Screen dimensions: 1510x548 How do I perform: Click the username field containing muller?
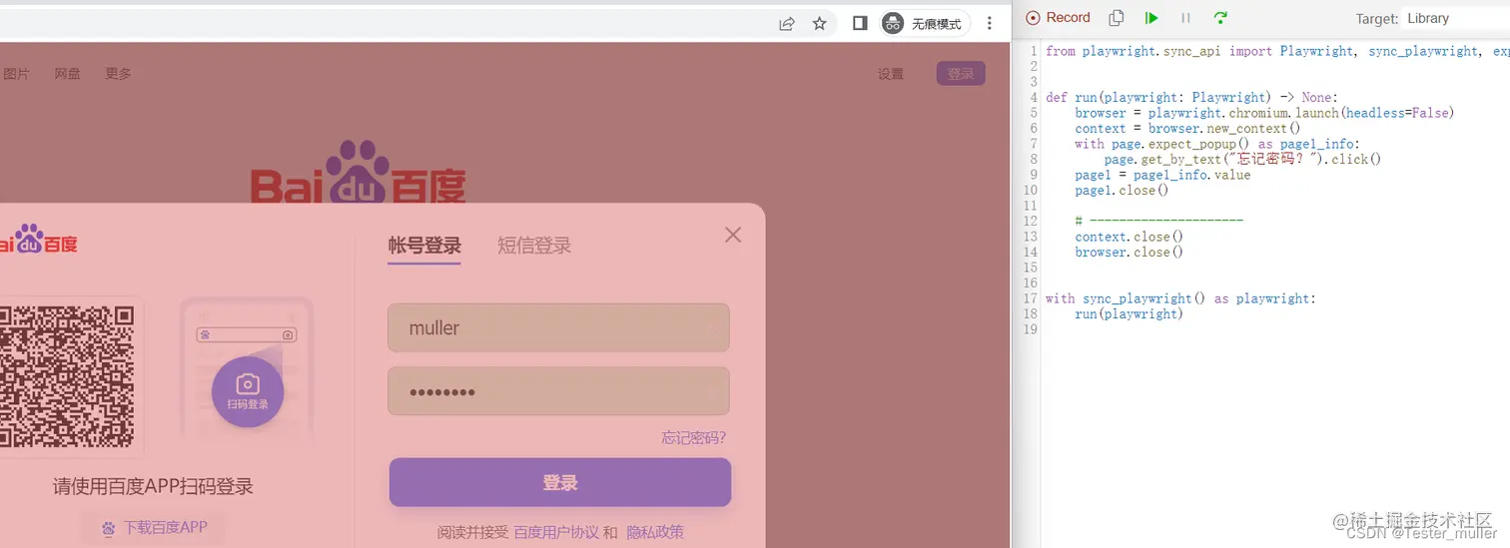tap(559, 327)
